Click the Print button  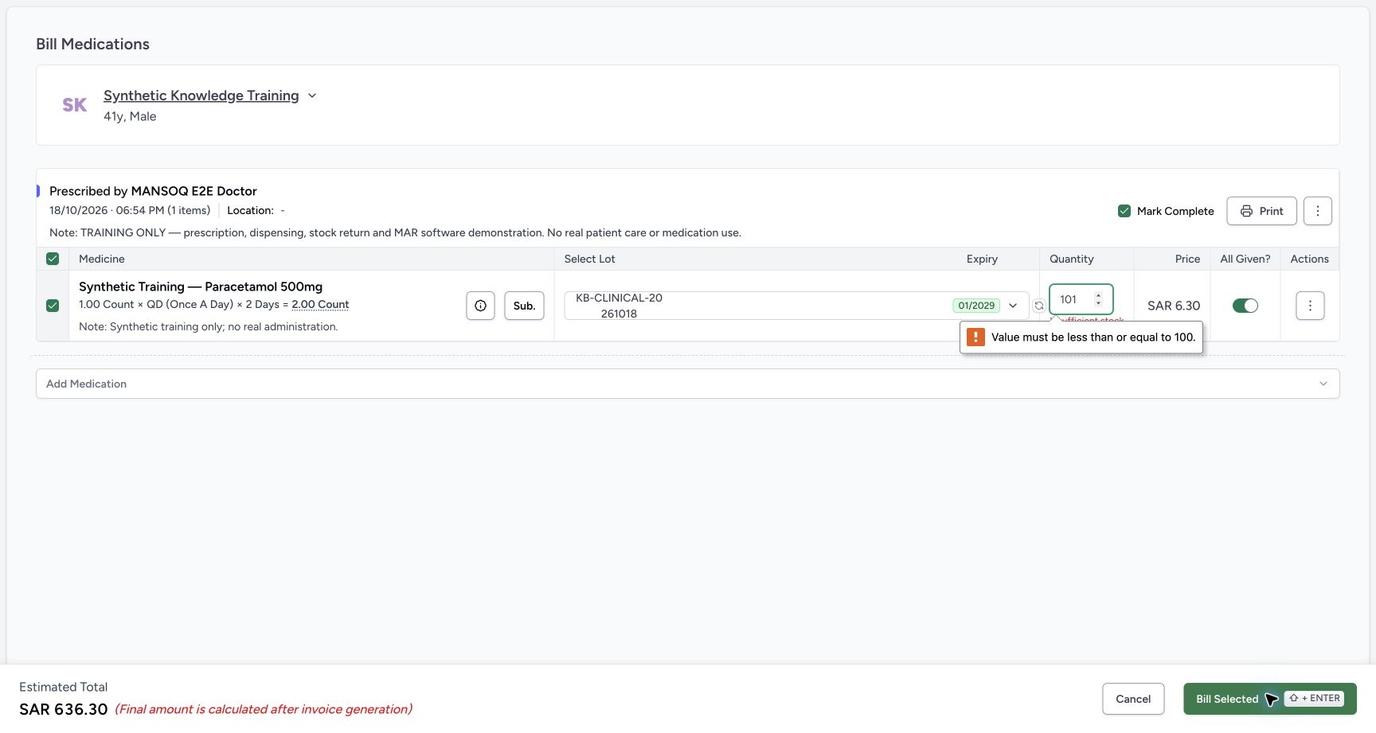[1261, 211]
